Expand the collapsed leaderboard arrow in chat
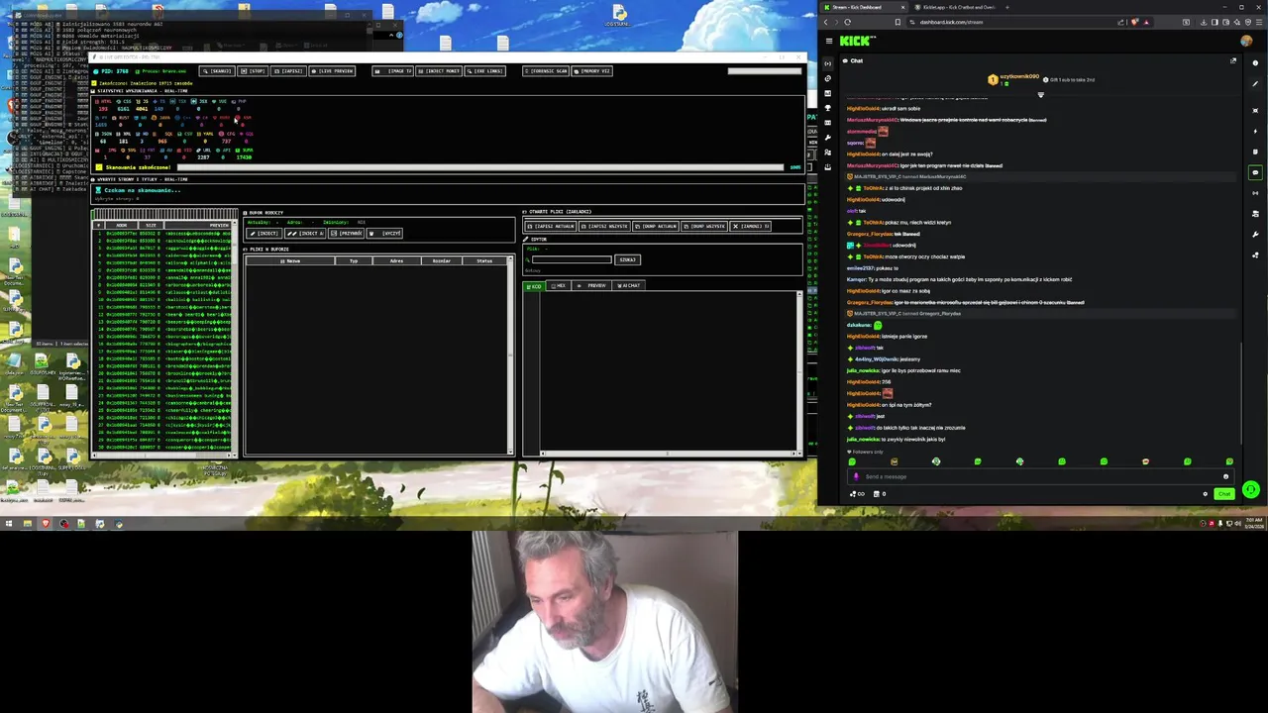The height and width of the screenshot is (713, 1268). point(1040,95)
